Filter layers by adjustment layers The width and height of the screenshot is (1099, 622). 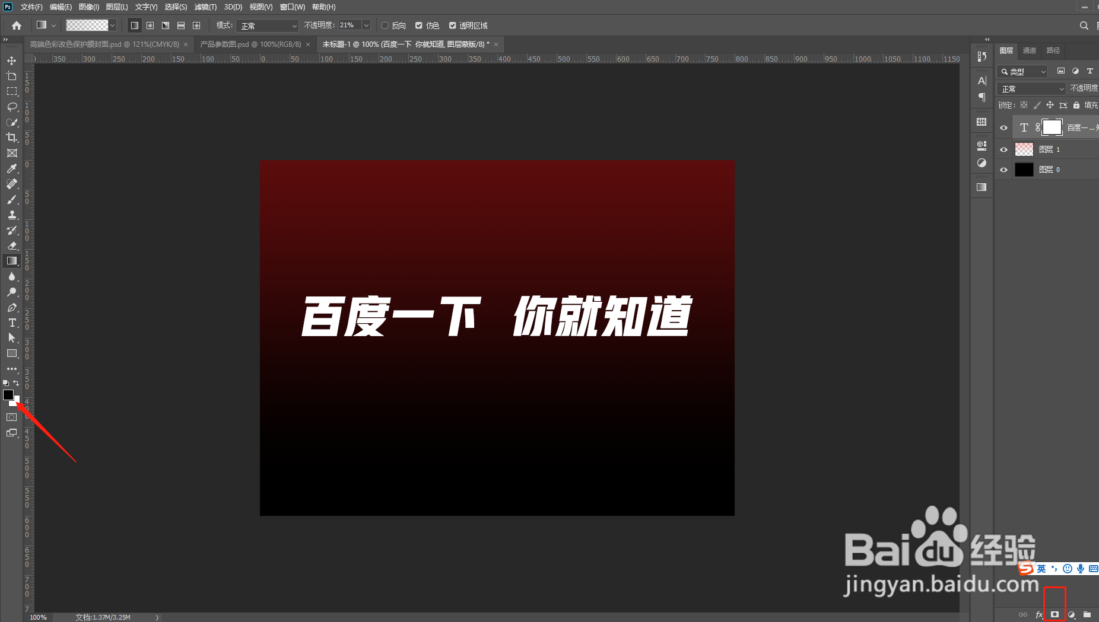point(1075,71)
